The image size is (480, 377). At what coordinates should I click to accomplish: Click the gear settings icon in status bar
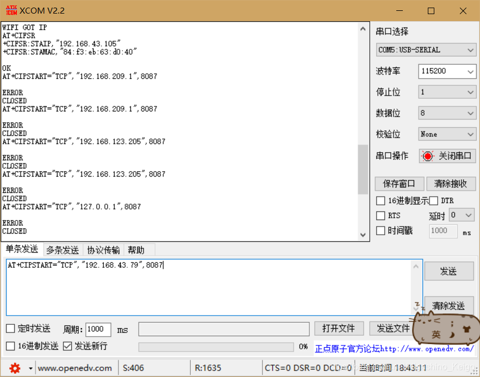tap(15, 368)
